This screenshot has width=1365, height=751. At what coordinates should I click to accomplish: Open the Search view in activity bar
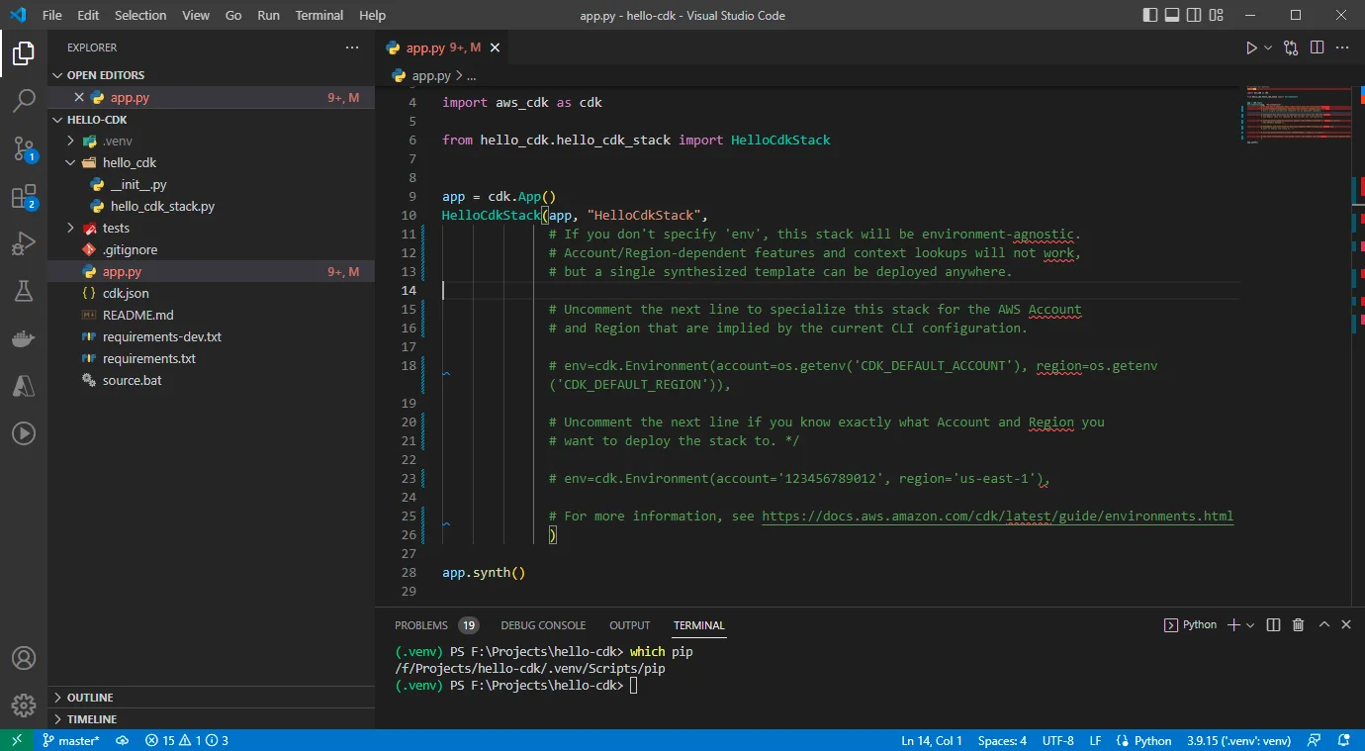[x=24, y=100]
